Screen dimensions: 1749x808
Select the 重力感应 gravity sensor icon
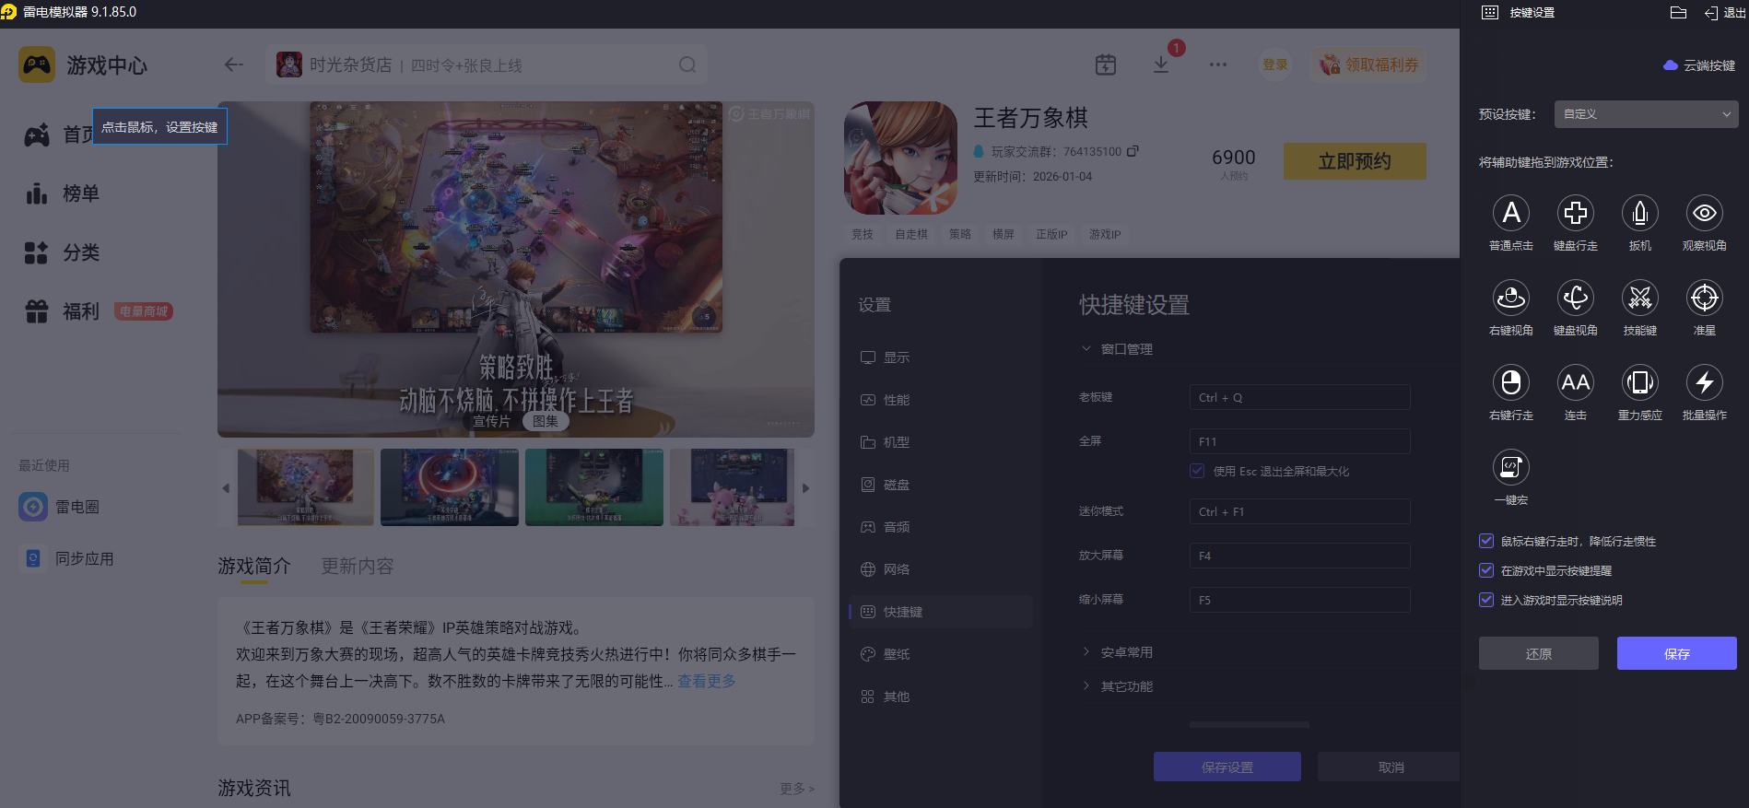(1639, 382)
